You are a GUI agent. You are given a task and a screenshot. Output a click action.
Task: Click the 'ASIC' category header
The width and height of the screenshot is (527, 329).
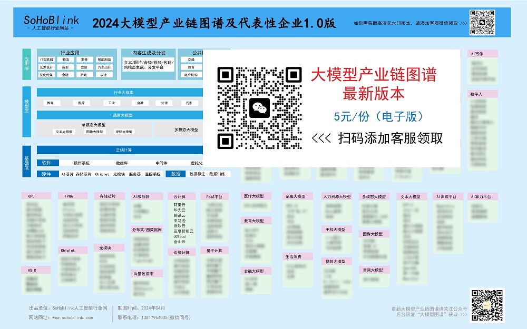coord(36,270)
